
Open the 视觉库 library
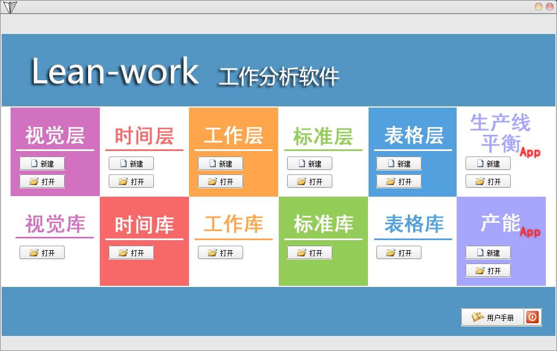tap(42, 253)
